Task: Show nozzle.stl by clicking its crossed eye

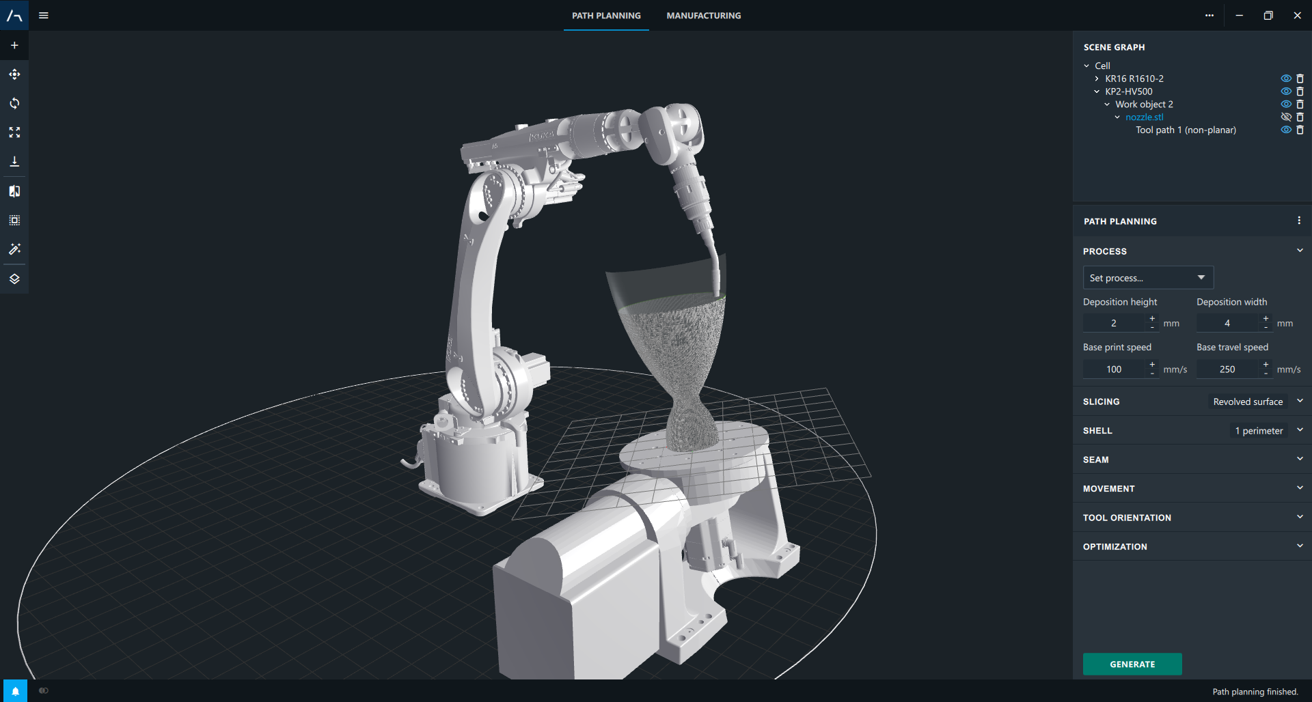Action: tap(1287, 117)
